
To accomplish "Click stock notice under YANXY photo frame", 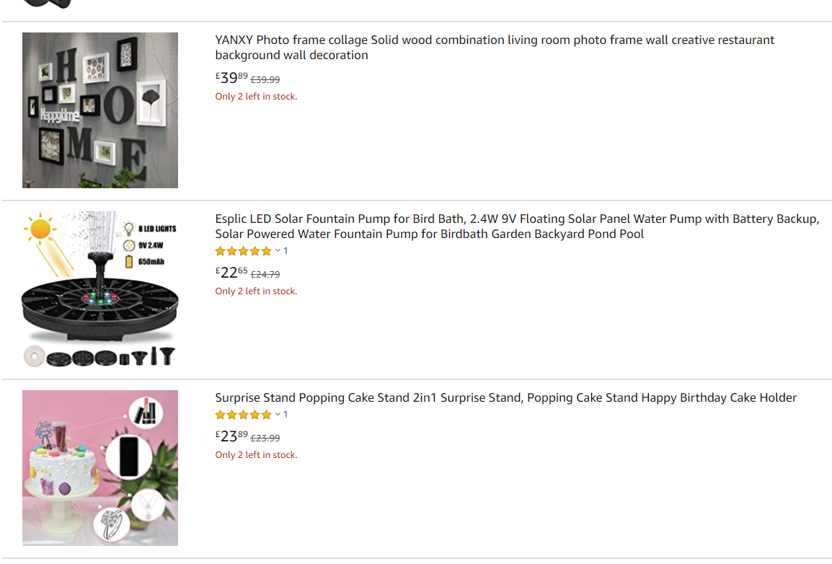I will [256, 97].
